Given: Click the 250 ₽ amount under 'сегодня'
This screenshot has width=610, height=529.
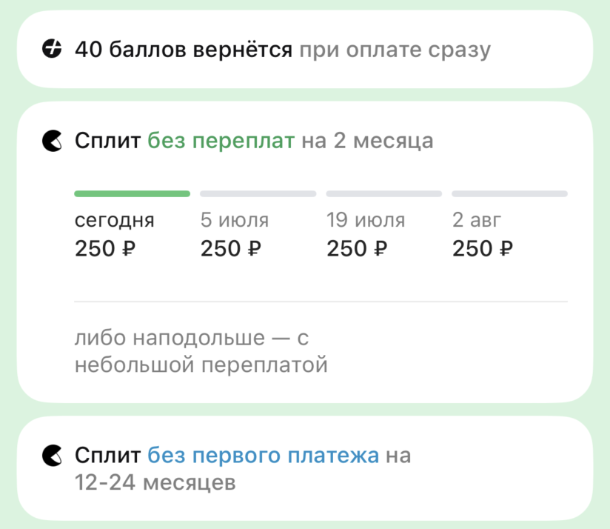Looking at the screenshot, I should point(105,249).
